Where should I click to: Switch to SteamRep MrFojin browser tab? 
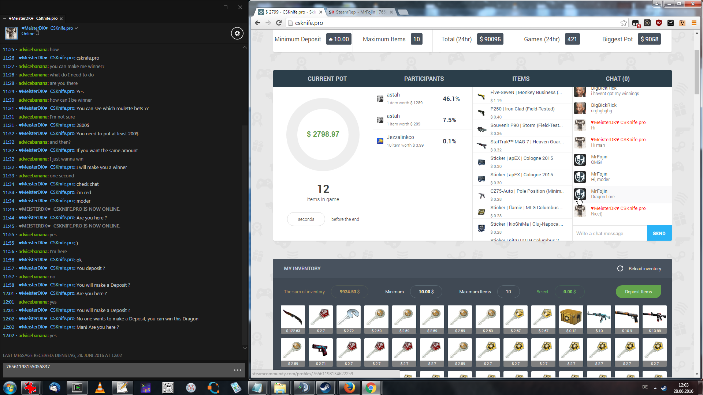pyautogui.click(x=357, y=12)
